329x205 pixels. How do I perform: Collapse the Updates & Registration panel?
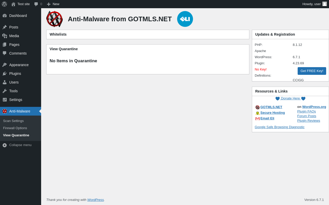coord(290,34)
